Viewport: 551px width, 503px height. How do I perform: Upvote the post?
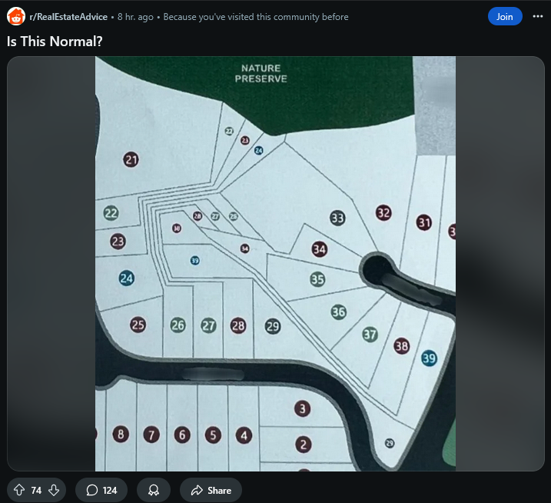19,490
